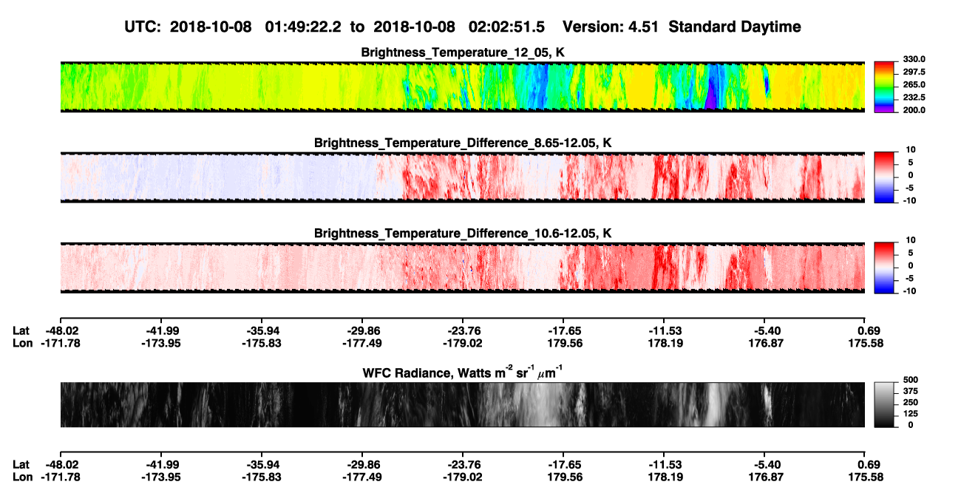Image resolution: width=961 pixels, height=493 pixels.
Task: Click latitude '-11.53' on axis above WFC panel
Action: click(x=664, y=330)
